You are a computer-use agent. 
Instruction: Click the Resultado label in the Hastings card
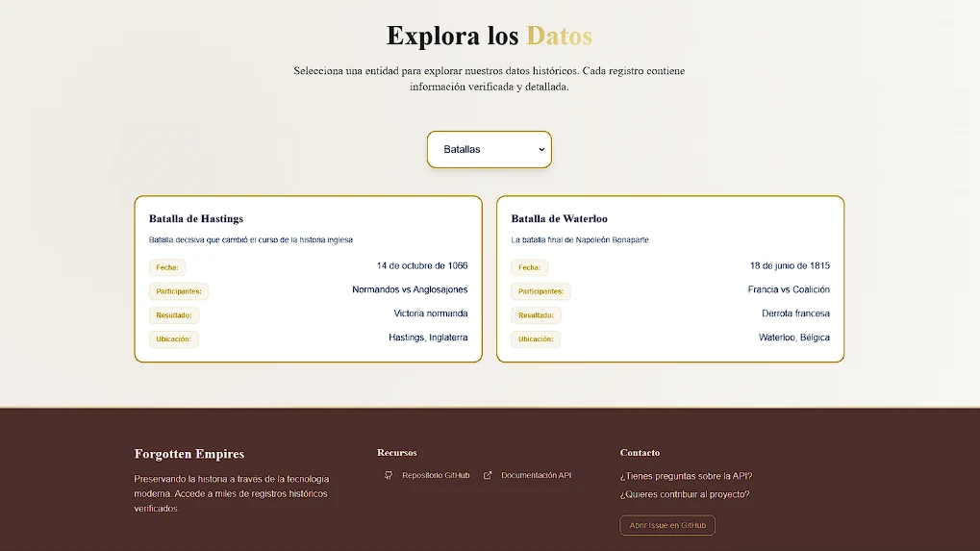173,315
